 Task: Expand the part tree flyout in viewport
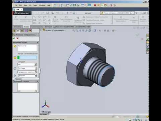click(41, 30)
